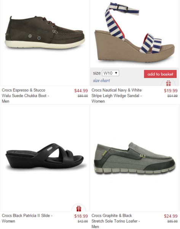This screenshot has height=229, width=180.
Task: Click Crocs Graphite & Black Torino Loafer title
Action: point(116,221)
